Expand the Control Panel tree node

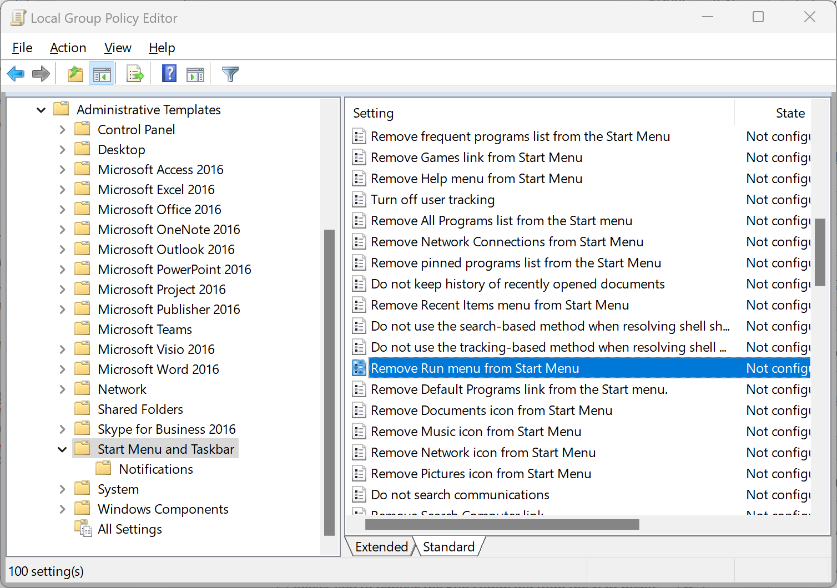pyautogui.click(x=62, y=130)
